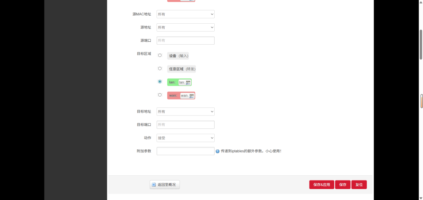
Task: Select the 任意区域（转发）radio option
Action: 160,69
